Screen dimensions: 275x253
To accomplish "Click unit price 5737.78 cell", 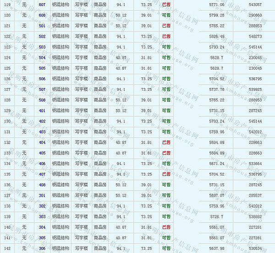I will (x=216, y=89).
